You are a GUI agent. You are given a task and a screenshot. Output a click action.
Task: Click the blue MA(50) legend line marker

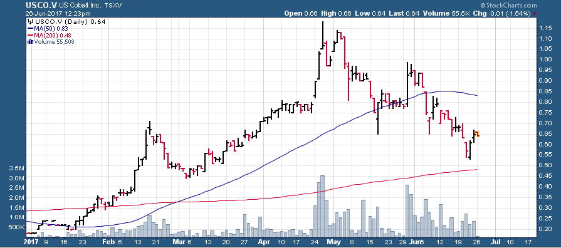(x=31, y=28)
